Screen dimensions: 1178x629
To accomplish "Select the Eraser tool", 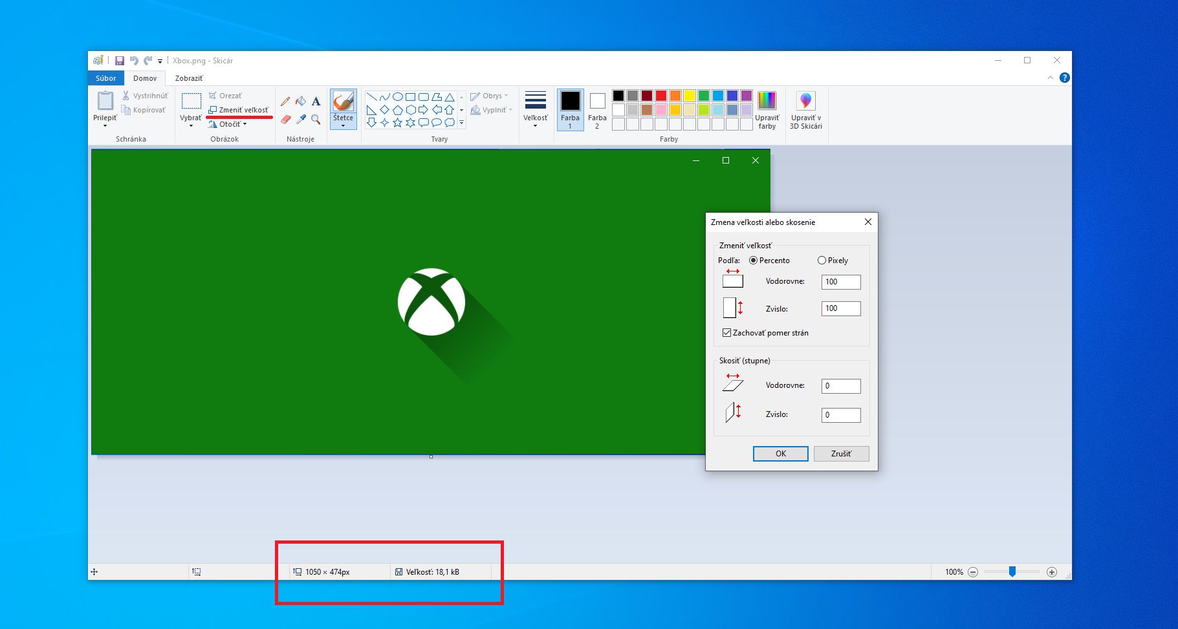I will point(285,120).
